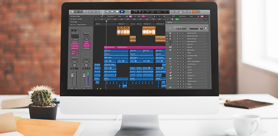Click the Lead Vocal B track icon

[170, 33]
